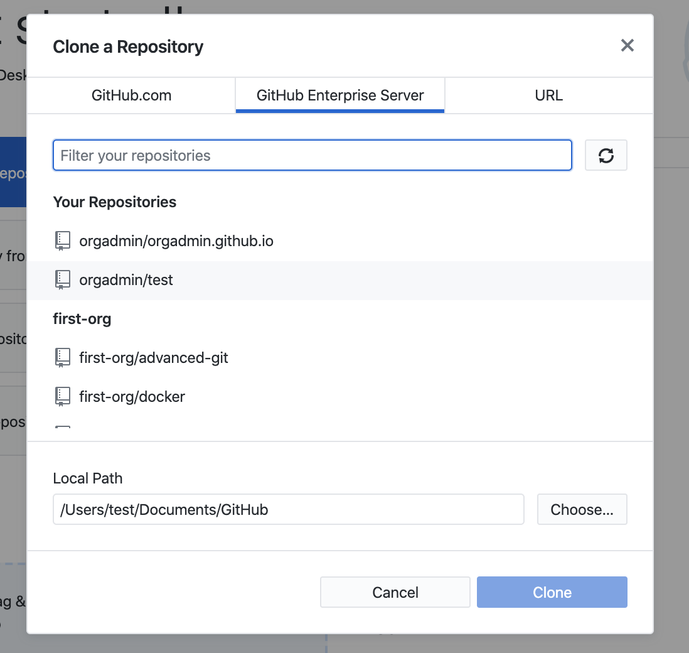Image resolution: width=689 pixels, height=653 pixels.
Task: Focus the Filter your repositories field
Action: click(312, 156)
